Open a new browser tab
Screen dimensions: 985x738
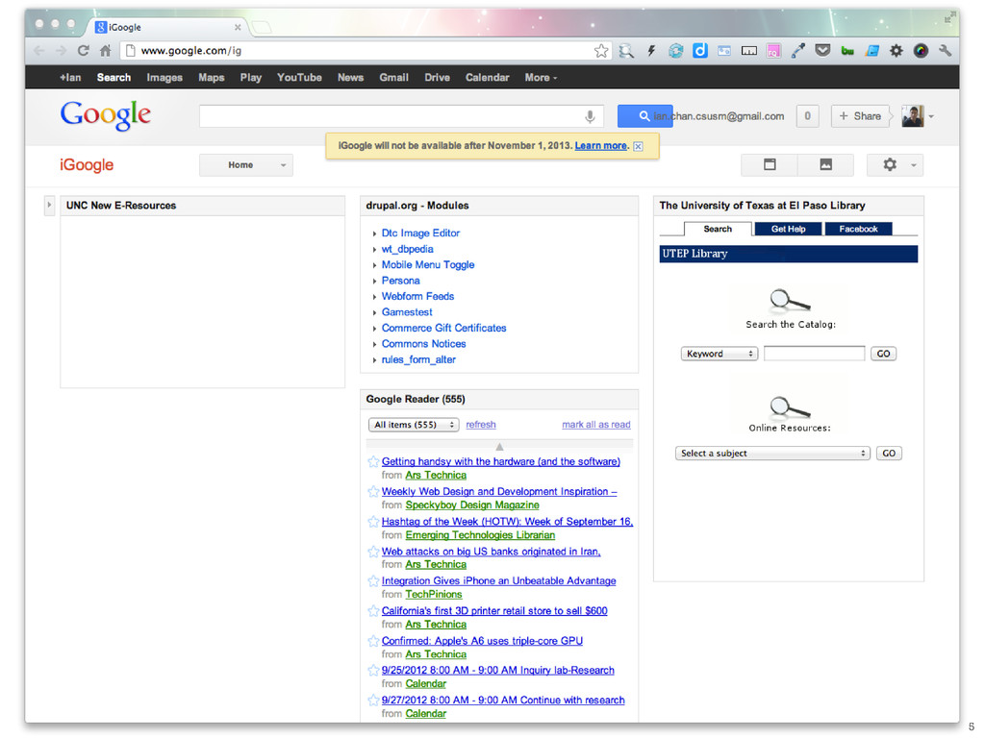261,27
